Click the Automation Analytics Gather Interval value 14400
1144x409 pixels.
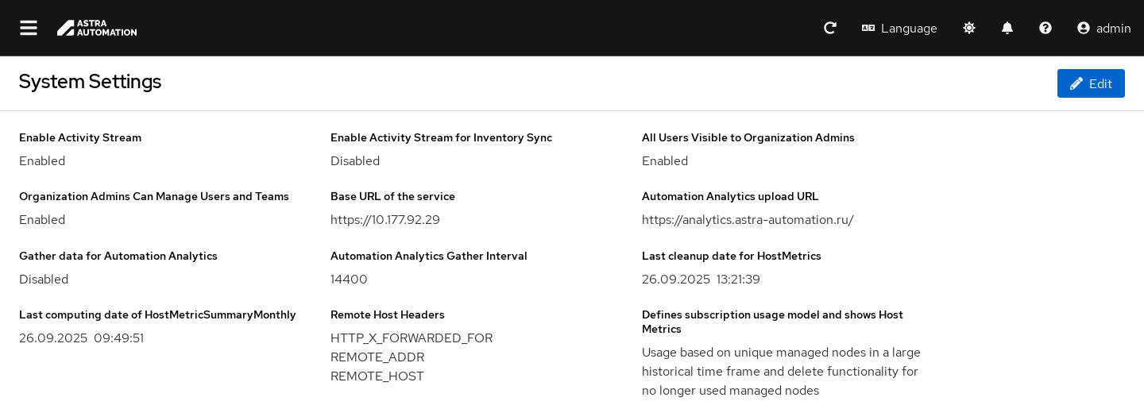(x=349, y=280)
